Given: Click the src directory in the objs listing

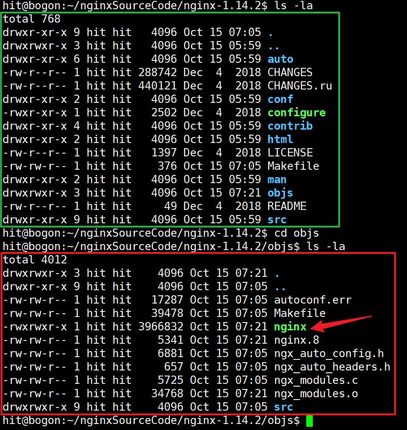Looking at the screenshot, I should [283, 407].
